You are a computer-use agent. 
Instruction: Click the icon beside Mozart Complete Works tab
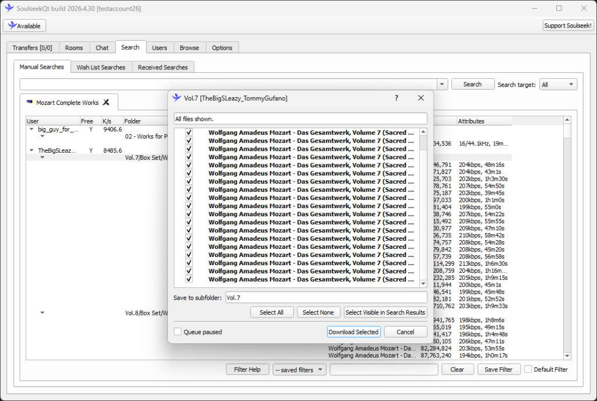30,102
